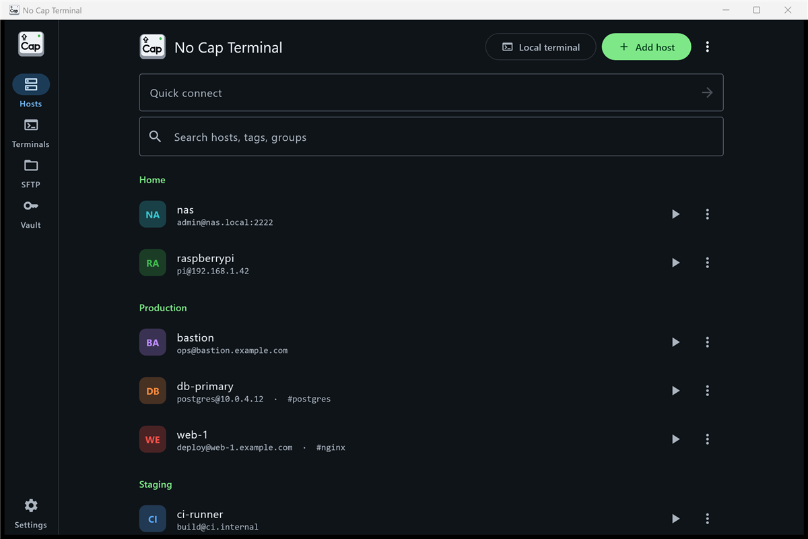Viewport: 808px width, 539px height.
Task: Click the ci-runner host name
Action: (x=200, y=514)
